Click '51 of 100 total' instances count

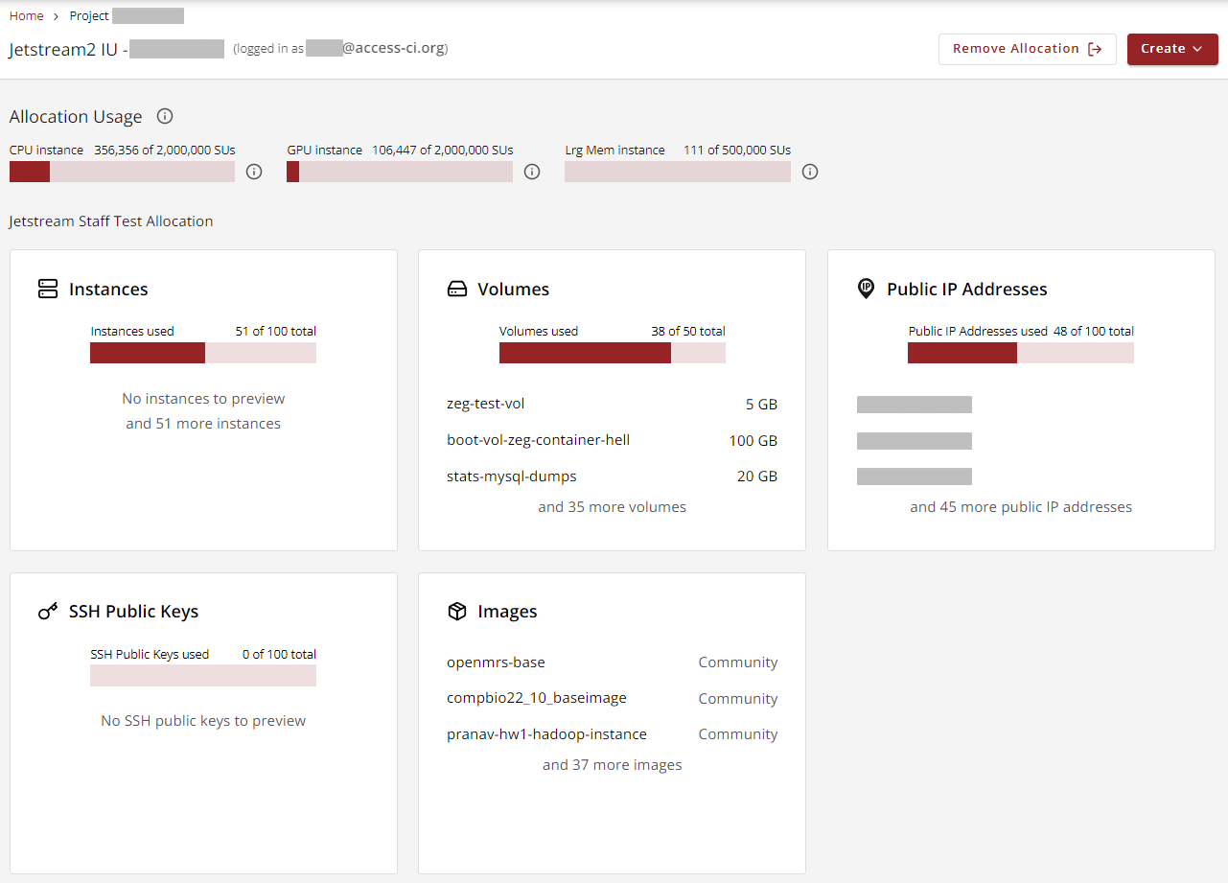(x=276, y=331)
